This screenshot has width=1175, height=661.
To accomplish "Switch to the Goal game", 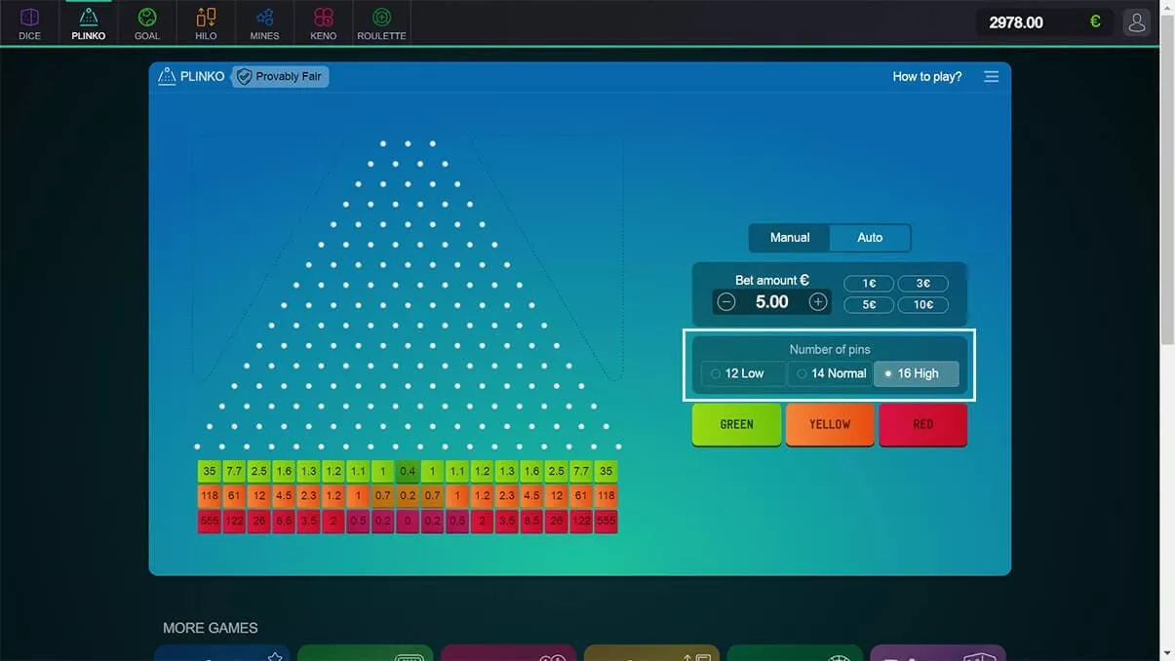I will click(x=146, y=21).
